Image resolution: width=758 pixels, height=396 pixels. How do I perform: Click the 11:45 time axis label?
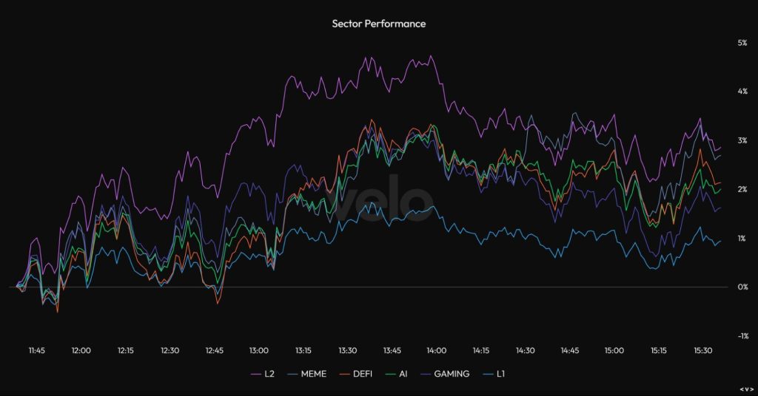point(36,351)
